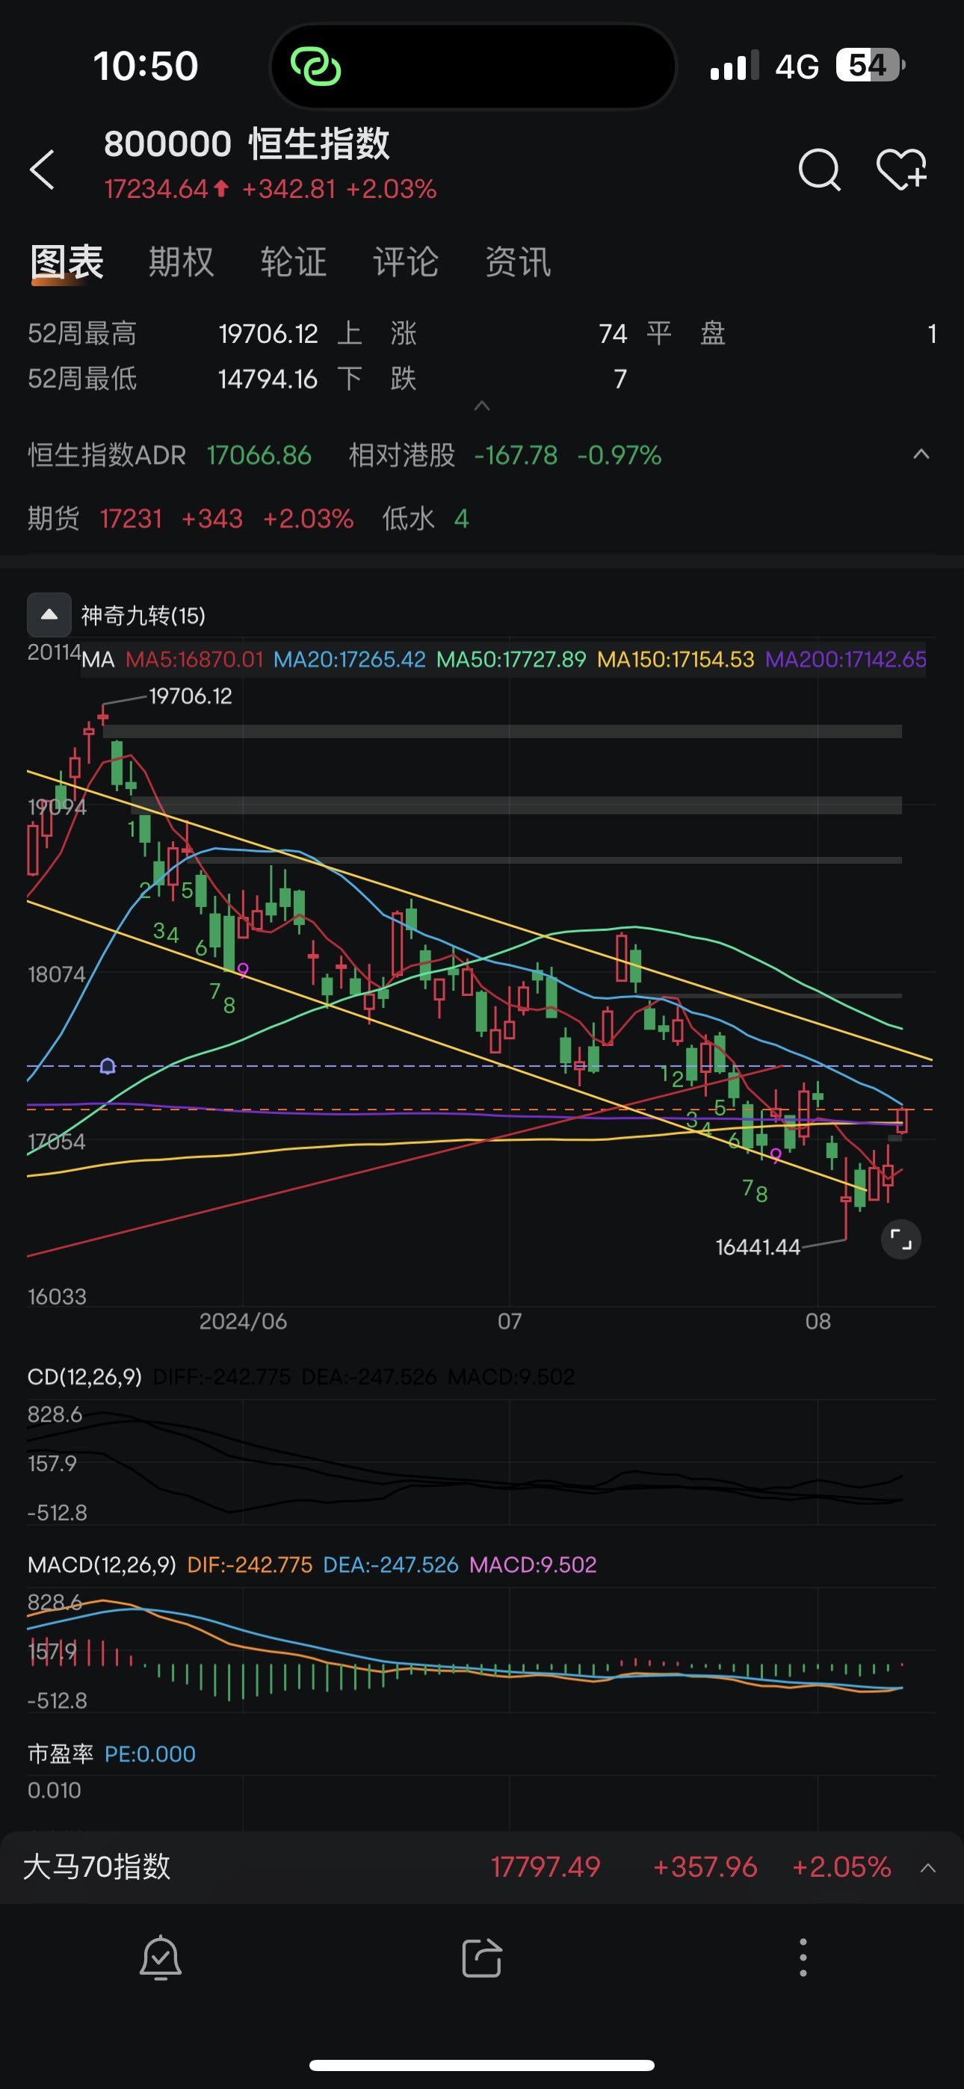
Task: Tap the purple bell marker on chart
Action: [107, 1065]
